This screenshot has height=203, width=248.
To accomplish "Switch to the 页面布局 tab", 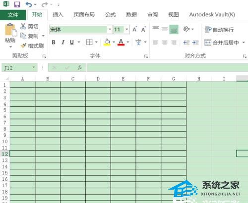I will coord(84,15).
